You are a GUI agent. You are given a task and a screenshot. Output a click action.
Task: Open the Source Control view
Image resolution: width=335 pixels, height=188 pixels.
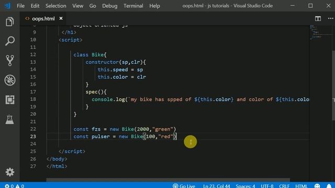pyautogui.click(x=9, y=61)
